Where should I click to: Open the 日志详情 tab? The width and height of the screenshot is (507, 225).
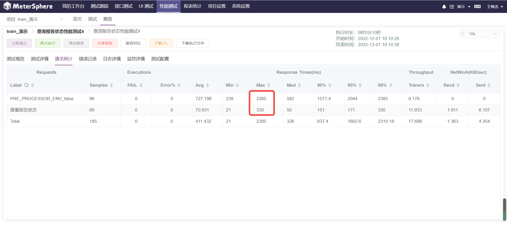pyautogui.click(x=112, y=59)
